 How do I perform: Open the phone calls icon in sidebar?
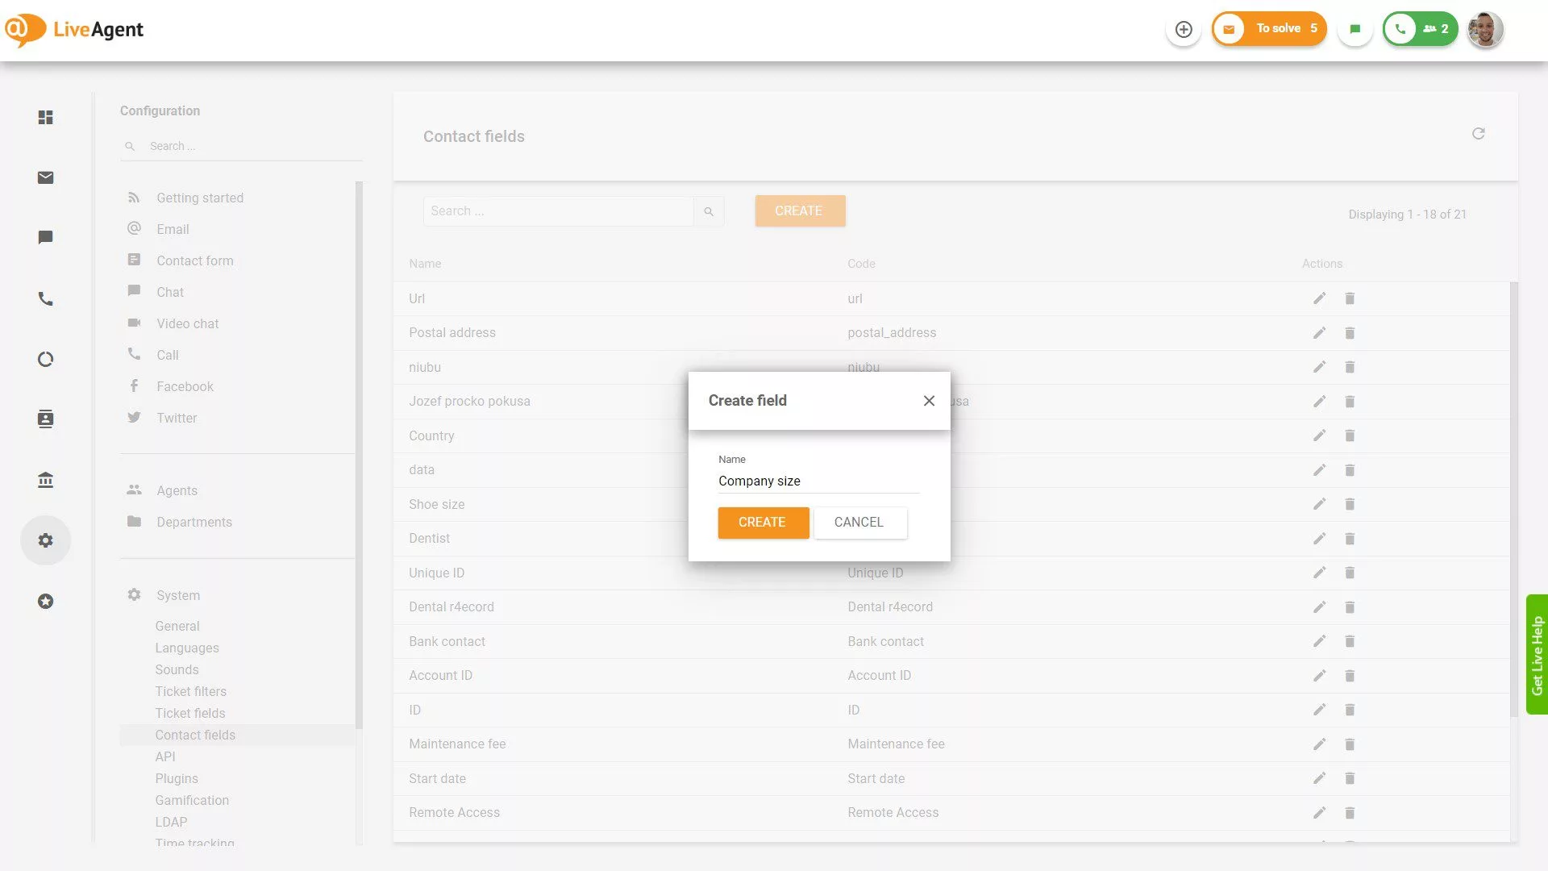coord(45,298)
